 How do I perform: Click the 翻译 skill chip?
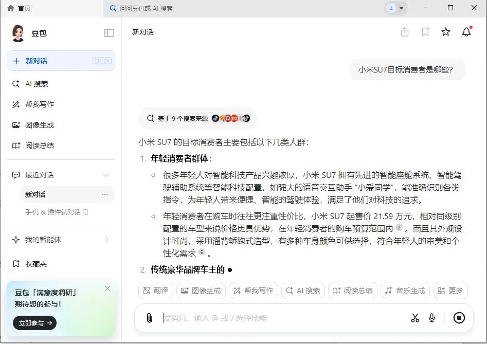click(156, 291)
